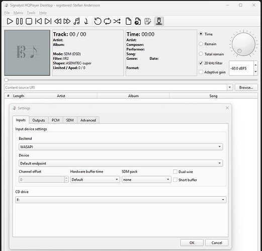The width and height of the screenshot is (262, 251).
Task: Click the Content source URI field
Action: coord(116,88)
